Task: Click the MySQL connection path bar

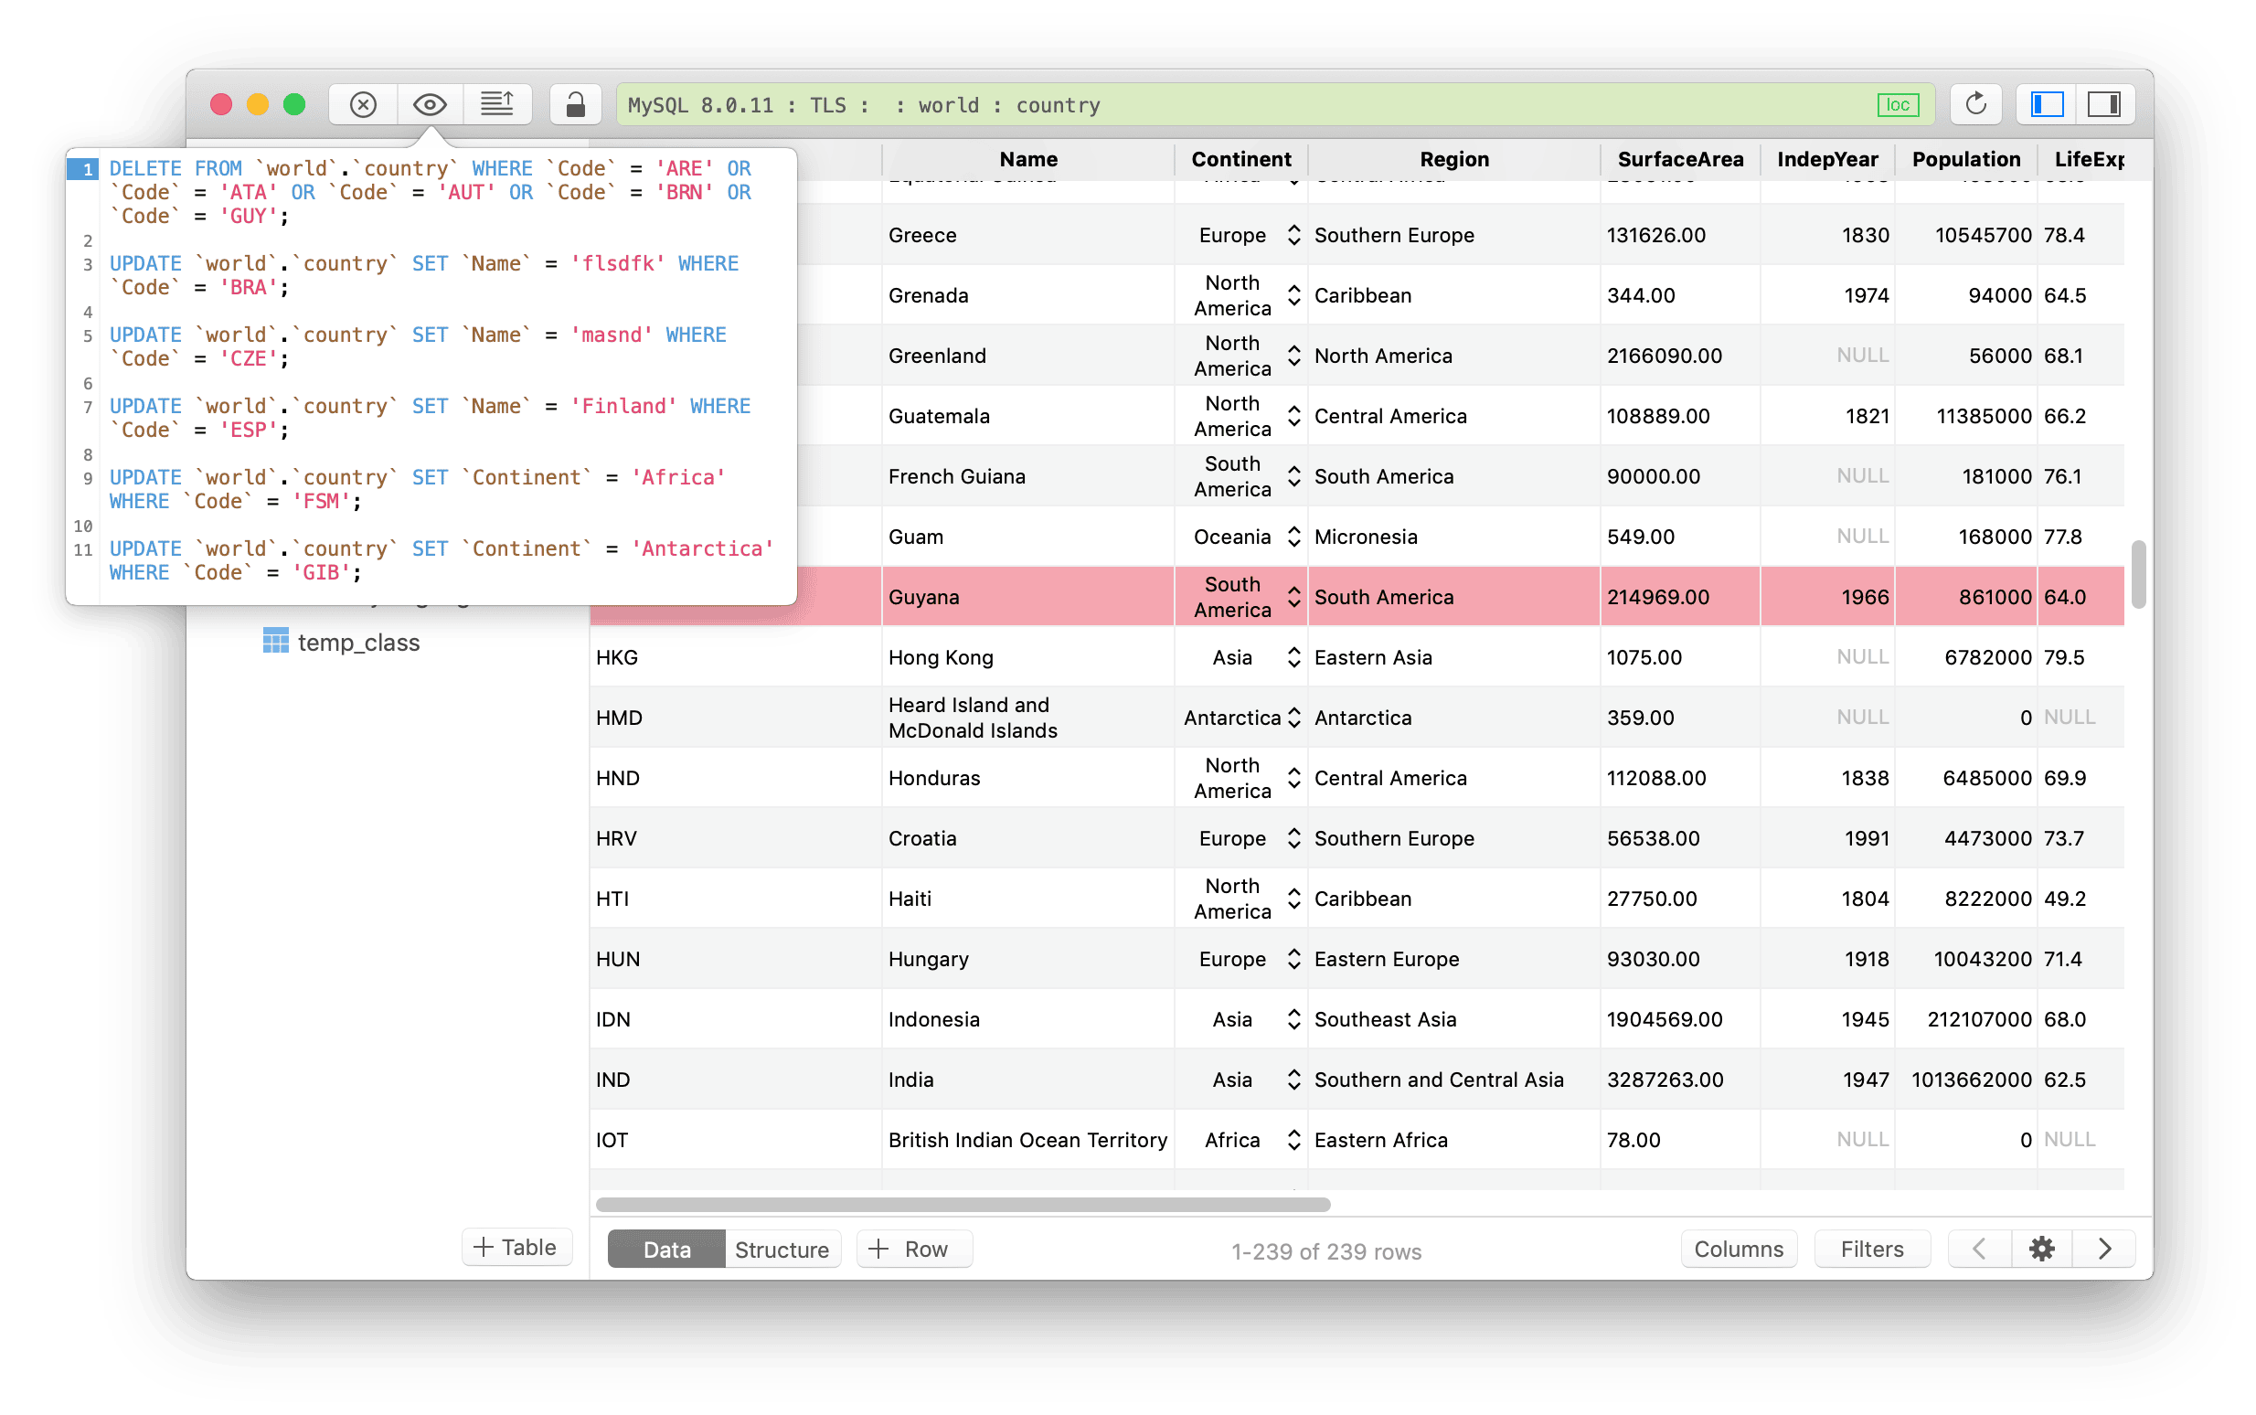Action: pyautogui.click(x=1273, y=105)
